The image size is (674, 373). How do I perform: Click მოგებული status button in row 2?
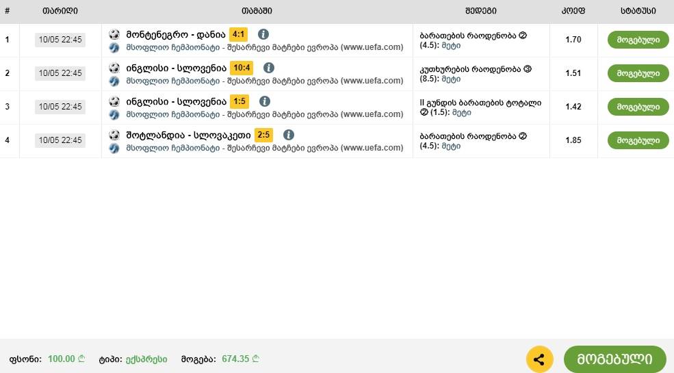point(638,73)
